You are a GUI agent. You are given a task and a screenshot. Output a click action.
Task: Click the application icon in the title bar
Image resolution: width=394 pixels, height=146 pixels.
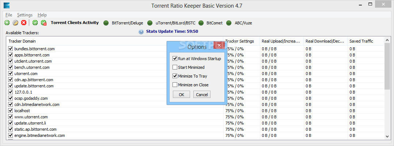7,5
